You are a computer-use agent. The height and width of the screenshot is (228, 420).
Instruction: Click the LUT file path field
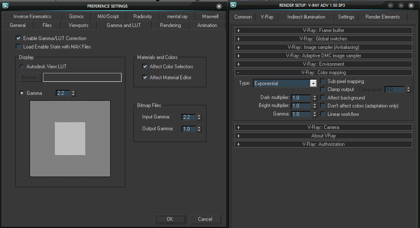(x=82, y=78)
